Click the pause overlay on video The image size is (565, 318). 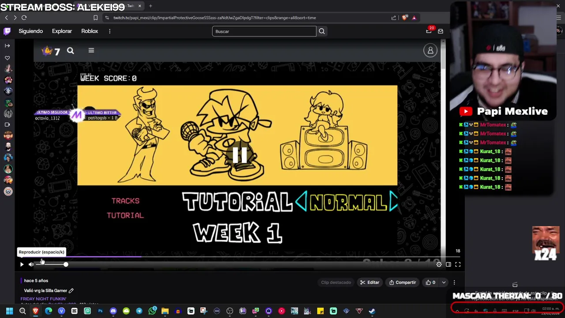(240, 155)
